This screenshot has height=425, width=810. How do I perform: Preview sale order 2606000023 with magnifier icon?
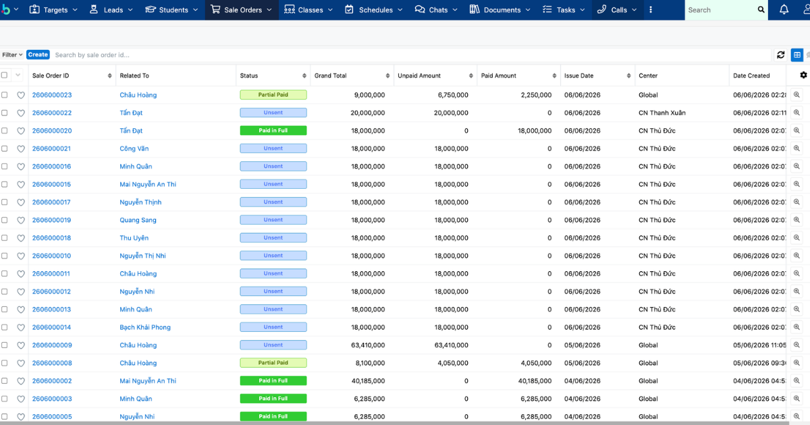pos(796,95)
